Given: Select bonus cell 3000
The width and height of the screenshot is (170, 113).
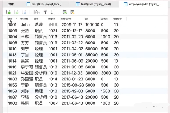Looking at the screenshot, I should 106,73.
